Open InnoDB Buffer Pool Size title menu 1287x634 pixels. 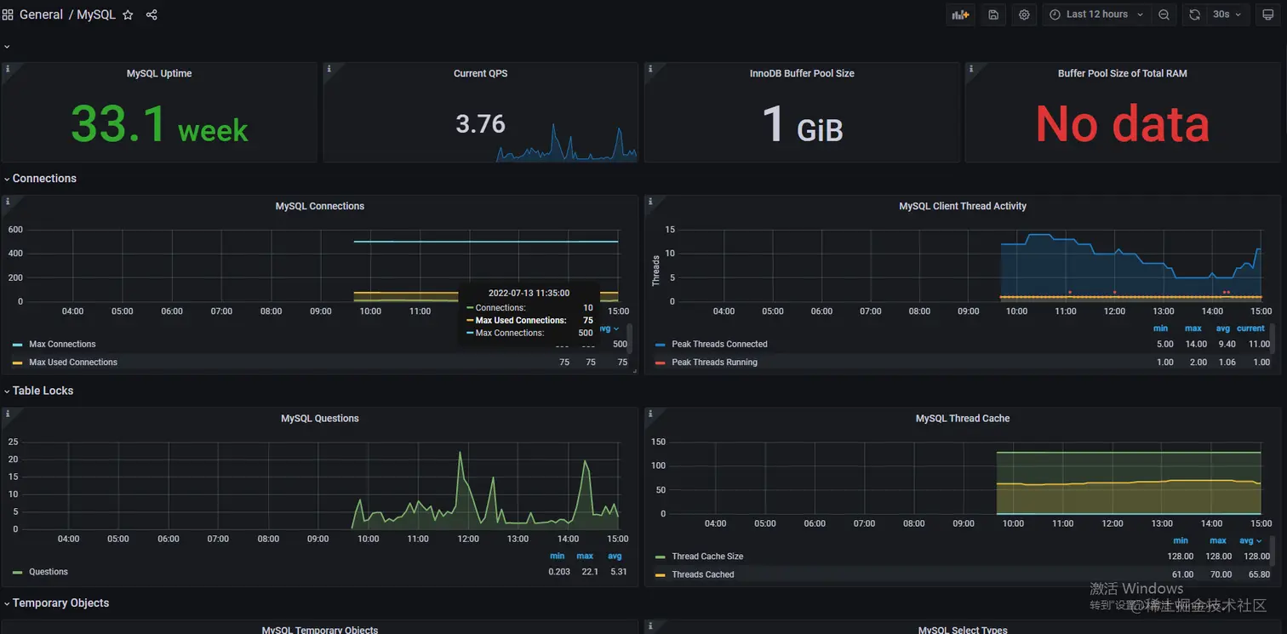point(802,73)
